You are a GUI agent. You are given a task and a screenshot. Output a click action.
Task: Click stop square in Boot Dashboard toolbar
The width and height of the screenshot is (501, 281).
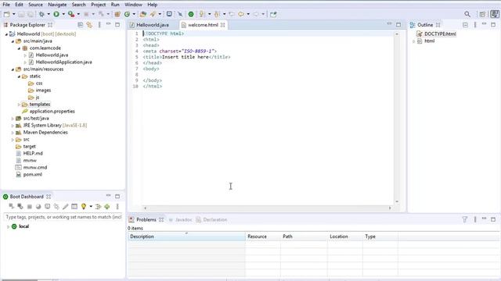point(30,206)
